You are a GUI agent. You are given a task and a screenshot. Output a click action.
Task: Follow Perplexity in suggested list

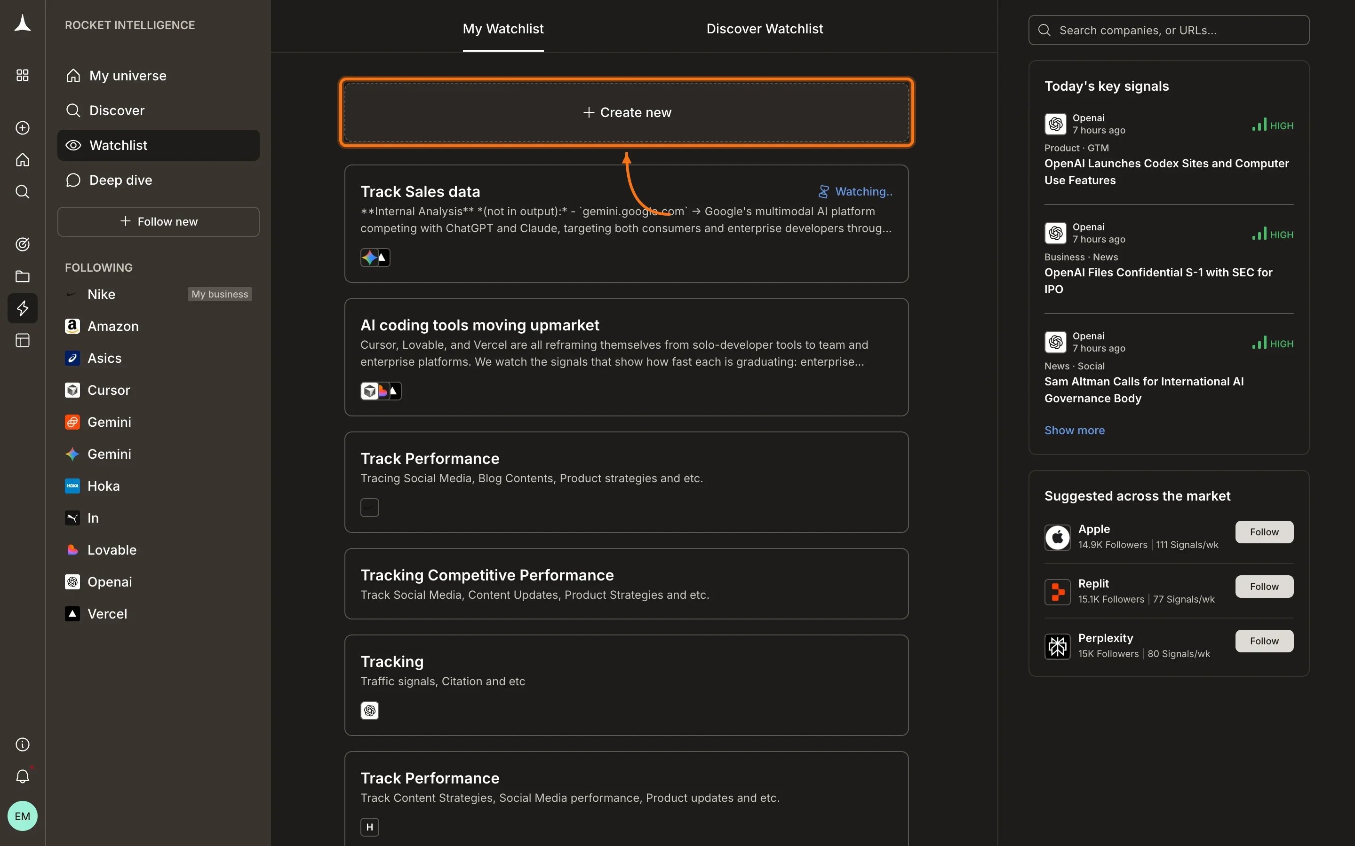[1264, 641]
